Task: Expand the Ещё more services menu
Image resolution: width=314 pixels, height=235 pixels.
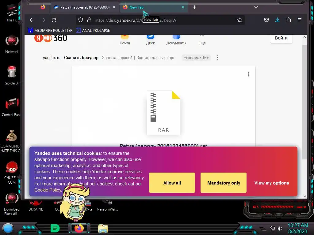Action: click(x=202, y=40)
